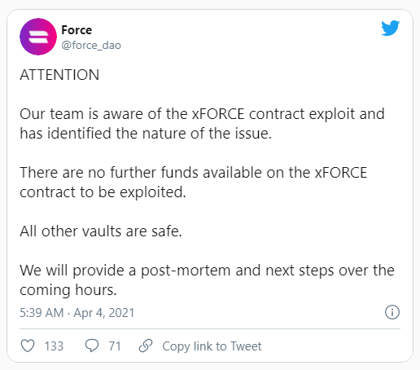This screenshot has width=420, height=370.
Task: Open the tweet info circle icon
Action: [x=392, y=312]
